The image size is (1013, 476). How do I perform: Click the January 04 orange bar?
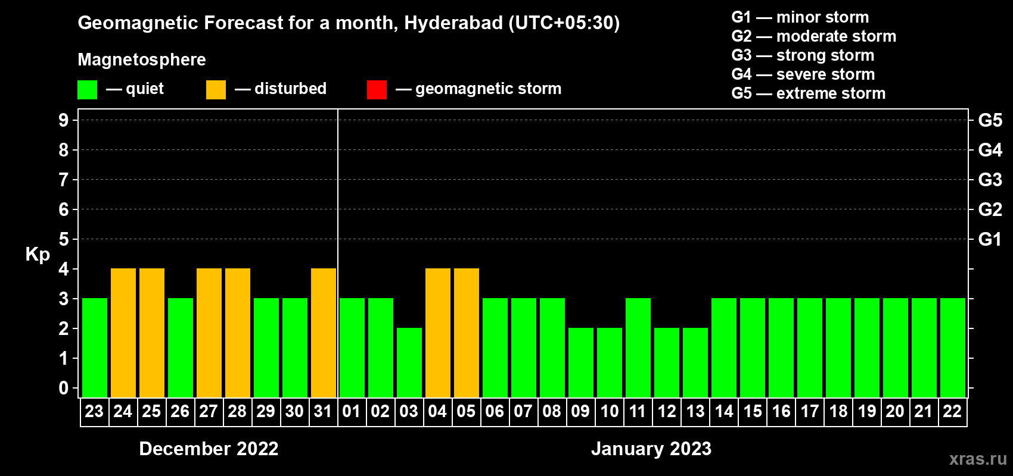tap(438, 333)
